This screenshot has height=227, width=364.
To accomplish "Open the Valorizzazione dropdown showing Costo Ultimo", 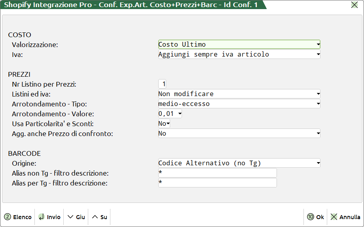I will click(x=239, y=44).
